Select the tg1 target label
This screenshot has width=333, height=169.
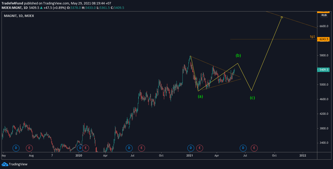tap(312, 37)
